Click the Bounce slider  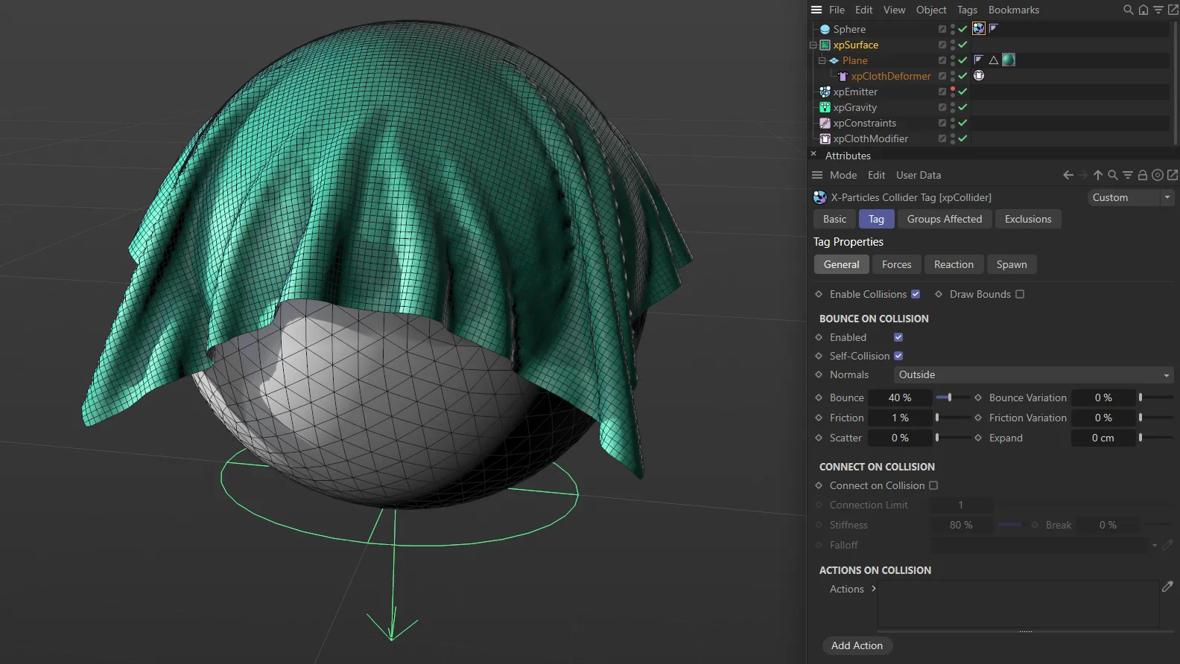coord(952,398)
